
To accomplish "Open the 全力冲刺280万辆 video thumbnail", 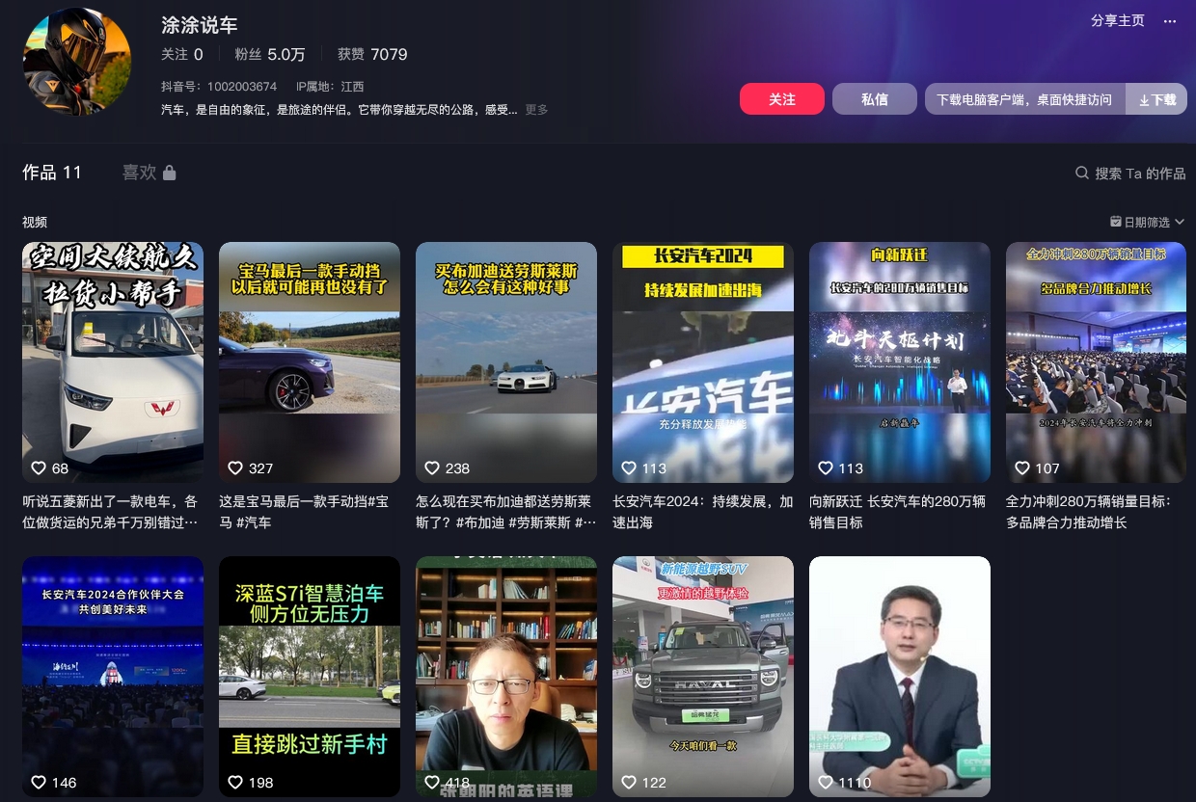I will [1097, 362].
